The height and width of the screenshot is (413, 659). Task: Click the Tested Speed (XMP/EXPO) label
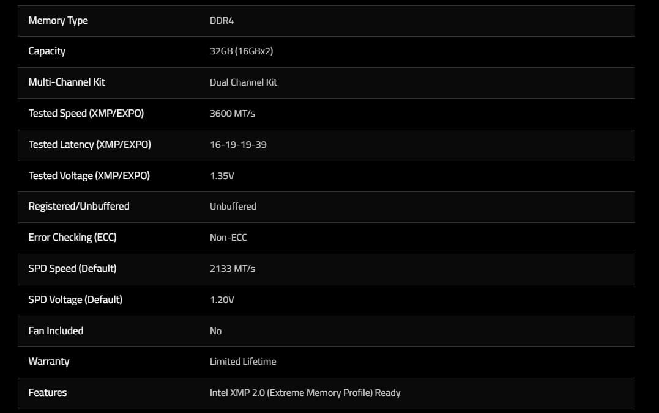pyautogui.click(x=86, y=113)
